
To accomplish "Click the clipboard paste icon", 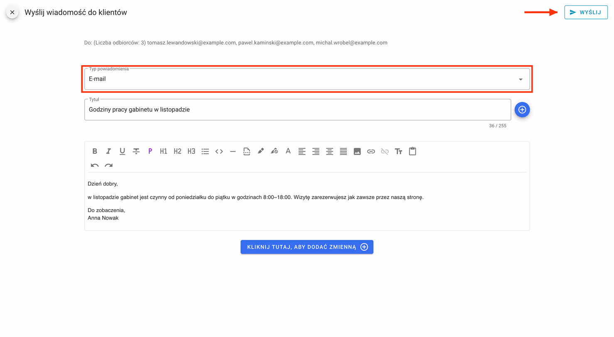I will click(413, 151).
